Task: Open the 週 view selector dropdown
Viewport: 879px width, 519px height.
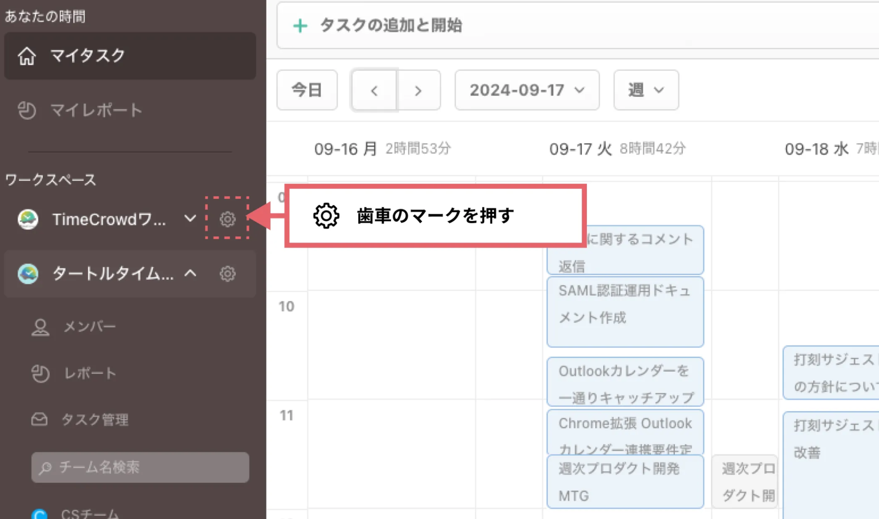Action: 645,90
